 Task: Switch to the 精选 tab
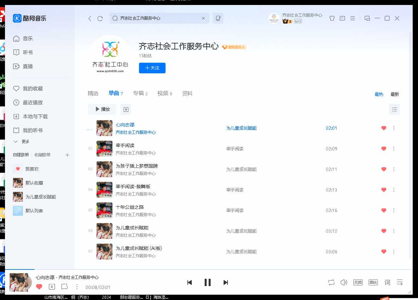pos(93,94)
